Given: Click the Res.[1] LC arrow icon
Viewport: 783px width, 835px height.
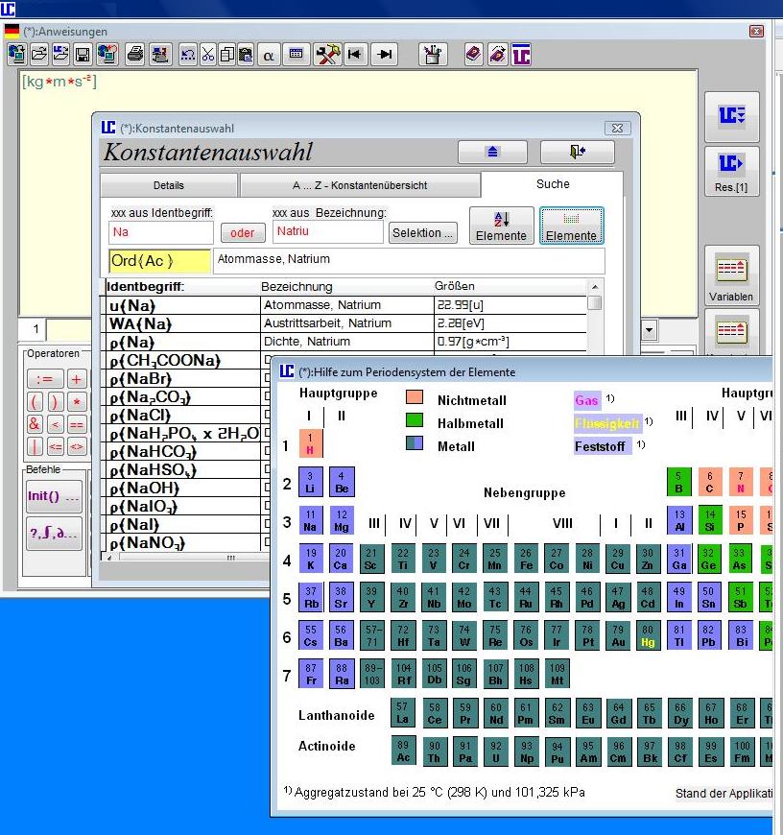Looking at the screenshot, I should coord(731,172).
